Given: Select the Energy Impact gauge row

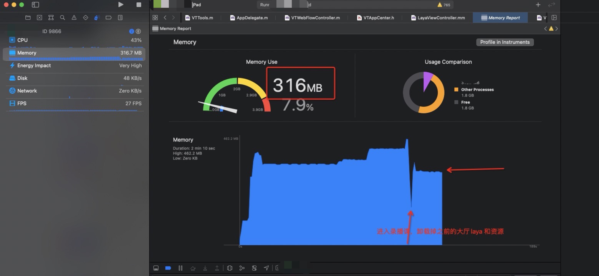Looking at the screenshot, I should [x=75, y=66].
